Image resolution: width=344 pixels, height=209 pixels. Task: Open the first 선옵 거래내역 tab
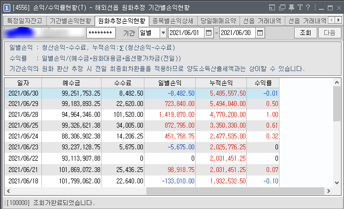(x=262, y=21)
